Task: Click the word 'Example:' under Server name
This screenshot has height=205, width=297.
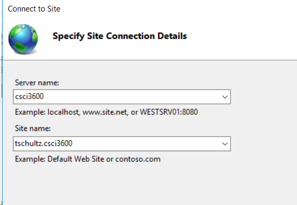Action: [30, 112]
